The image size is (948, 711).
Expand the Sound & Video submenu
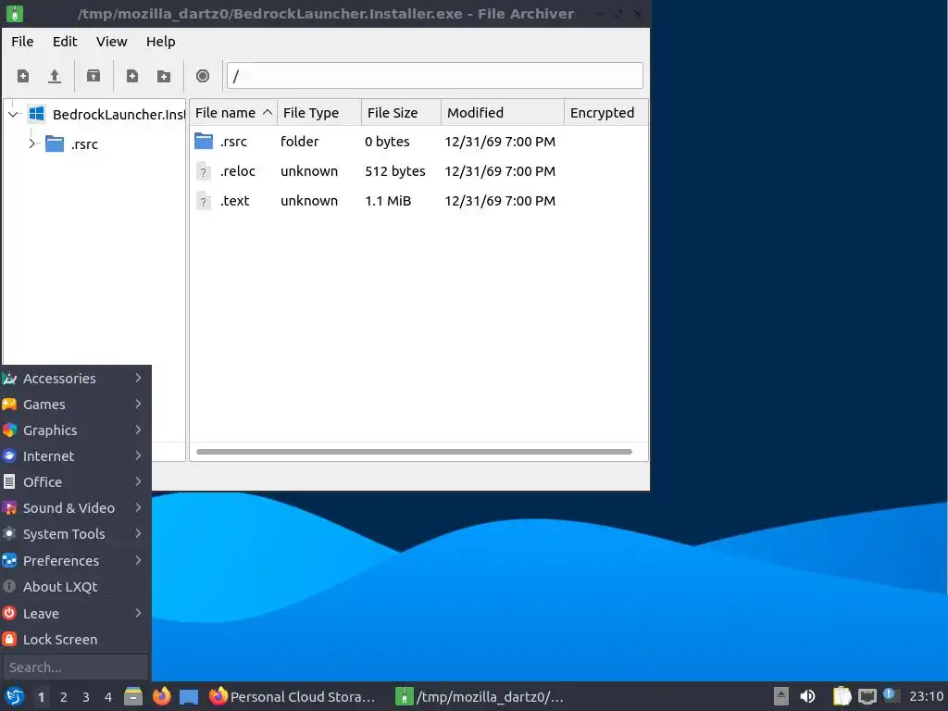pos(139,508)
